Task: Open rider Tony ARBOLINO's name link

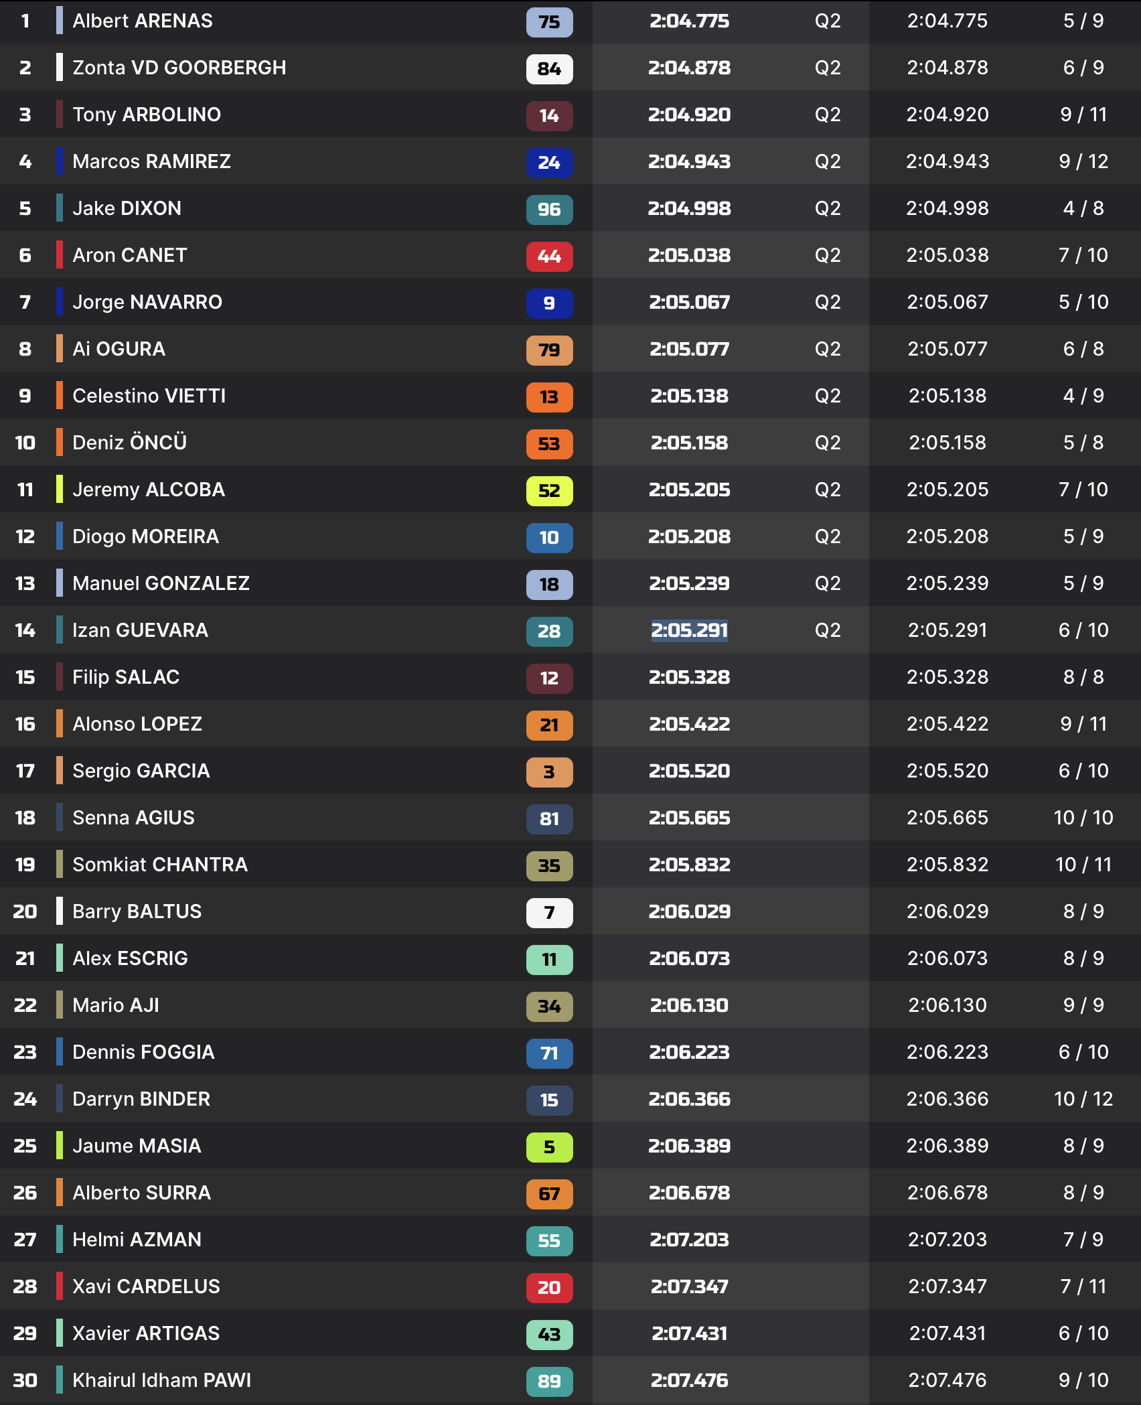Action: tap(147, 115)
